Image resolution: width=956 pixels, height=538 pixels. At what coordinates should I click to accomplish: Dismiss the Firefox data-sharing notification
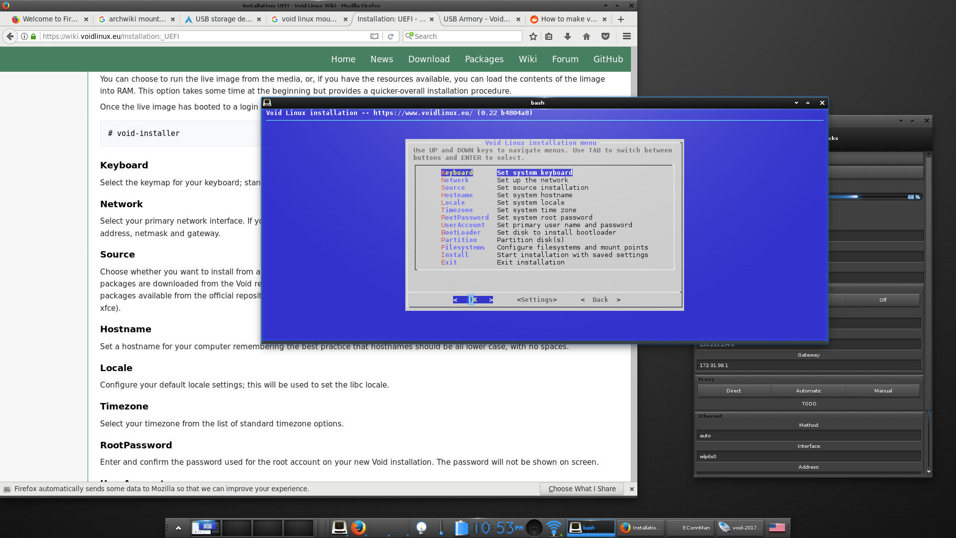(632, 489)
